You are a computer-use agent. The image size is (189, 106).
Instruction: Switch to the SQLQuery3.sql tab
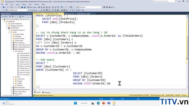point(78,14)
